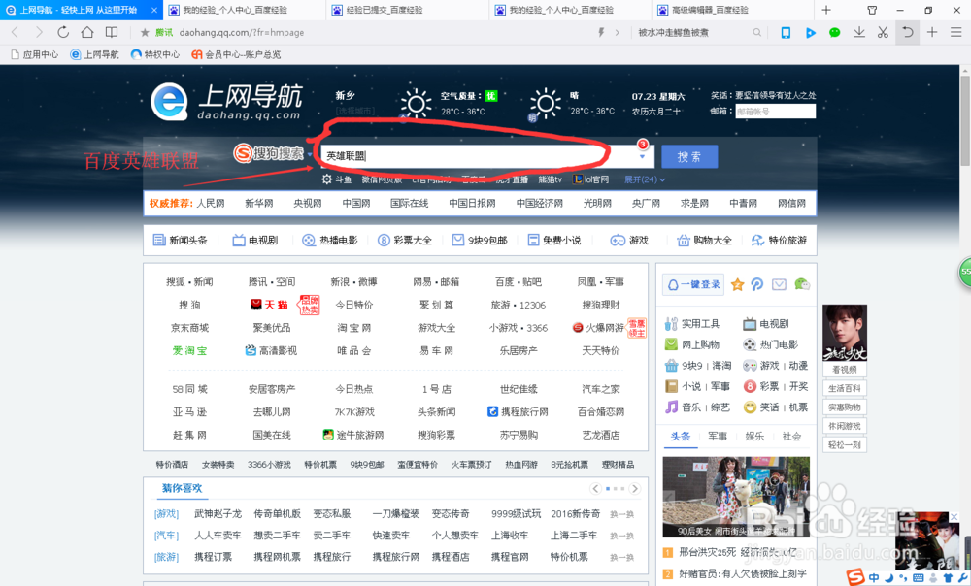Reload the page with refresh icon
The width and height of the screenshot is (971, 586).
click(62, 32)
